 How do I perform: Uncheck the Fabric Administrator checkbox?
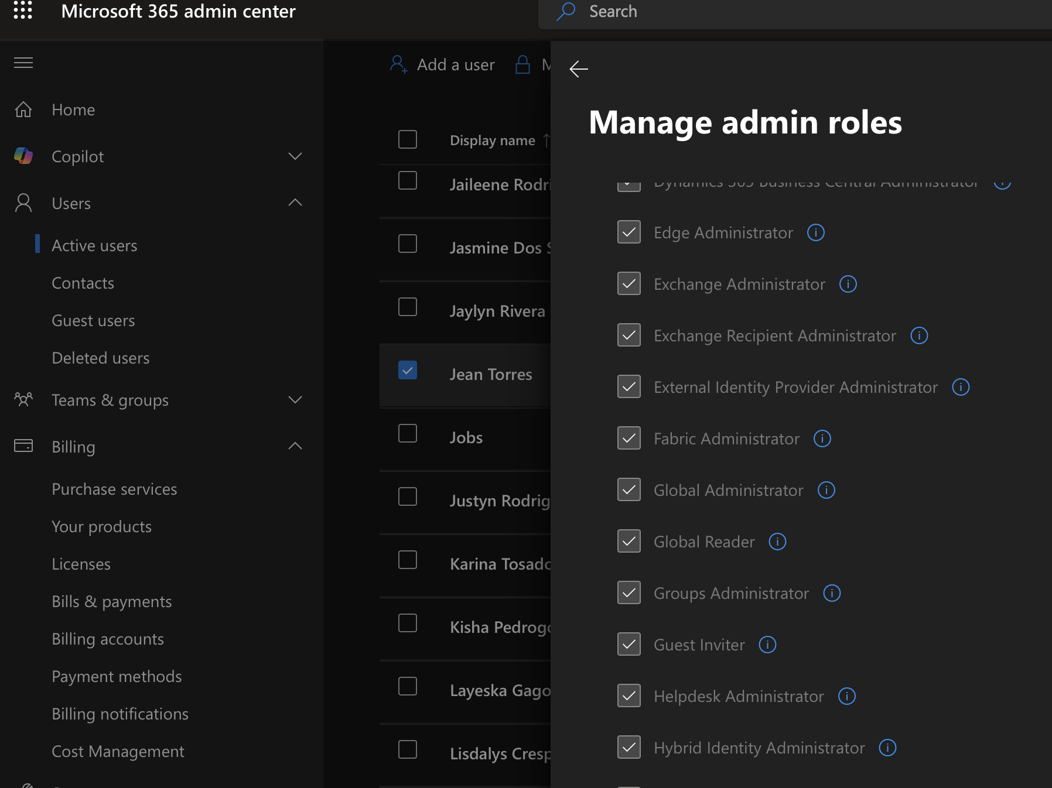(629, 438)
